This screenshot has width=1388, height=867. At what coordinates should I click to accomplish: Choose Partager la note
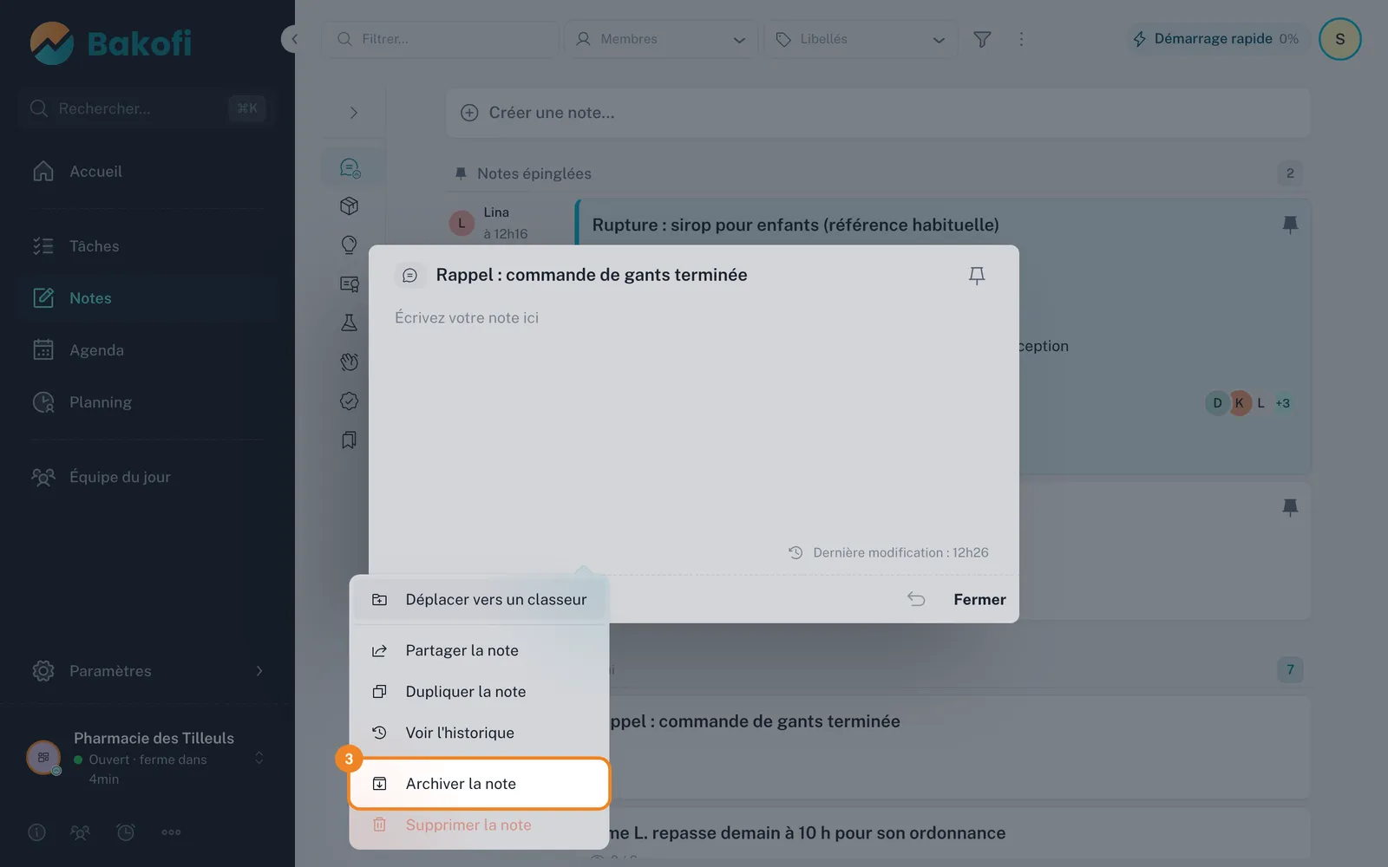[479, 651]
